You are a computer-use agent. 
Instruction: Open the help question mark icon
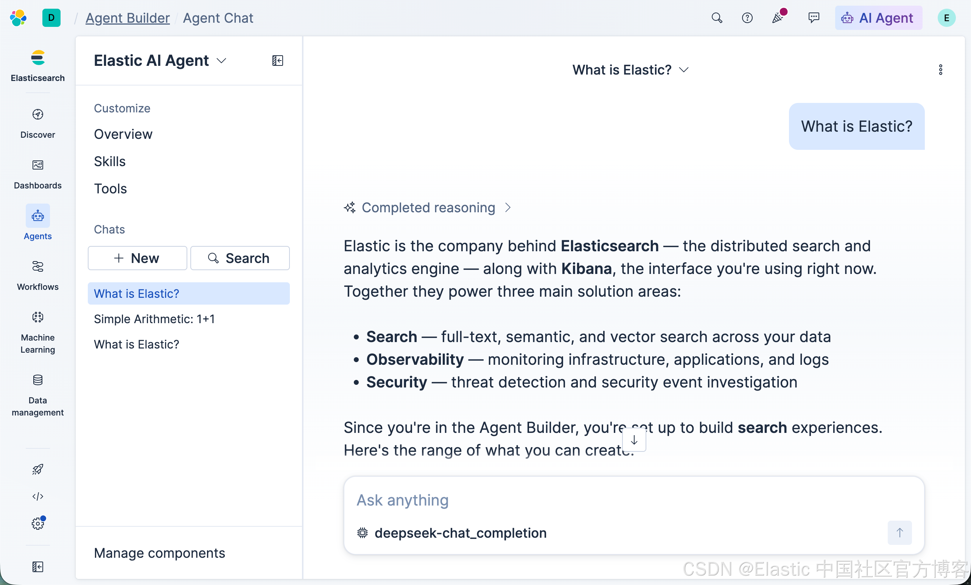[x=747, y=18]
